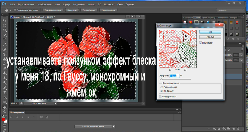Click the Подогнать button

(x=72, y=10)
